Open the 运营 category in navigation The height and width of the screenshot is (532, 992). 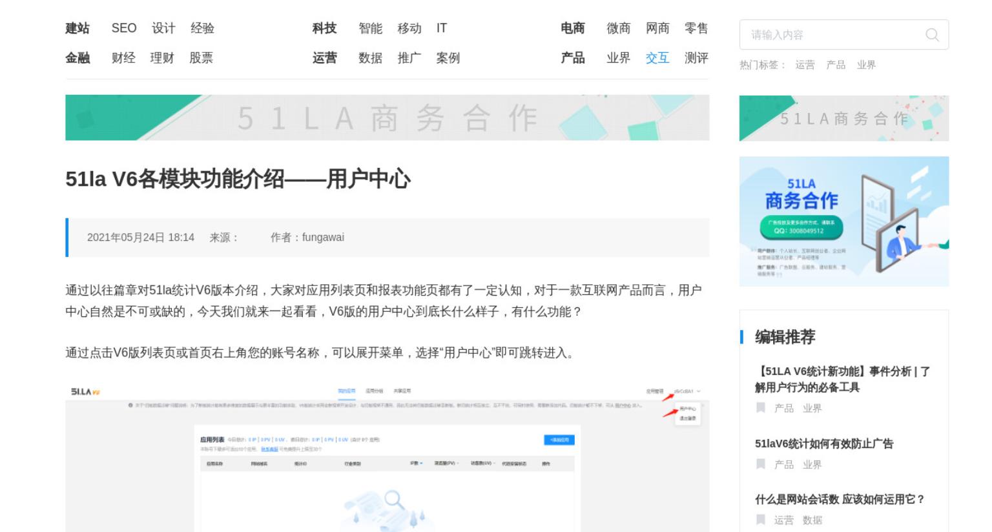[324, 58]
